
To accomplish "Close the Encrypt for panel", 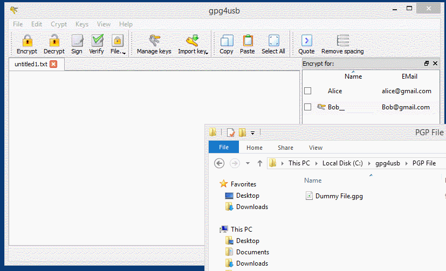I will (x=435, y=64).
